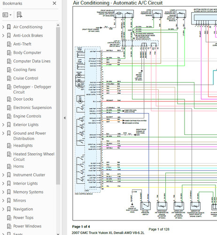Screen dimensions: 217x235
Task: Open the bookmarks options menu
Action: point(7,15)
